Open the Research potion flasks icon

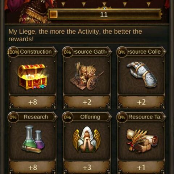[33, 139]
